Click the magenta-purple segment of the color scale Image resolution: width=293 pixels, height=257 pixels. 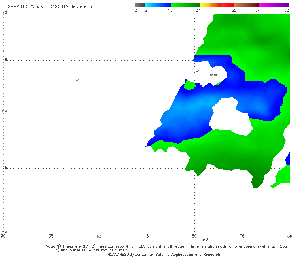coord(274,5)
